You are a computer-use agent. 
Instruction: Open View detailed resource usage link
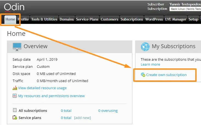42,88
